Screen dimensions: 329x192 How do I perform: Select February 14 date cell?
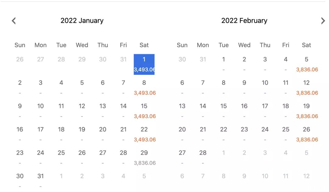click(x=203, y=111)
